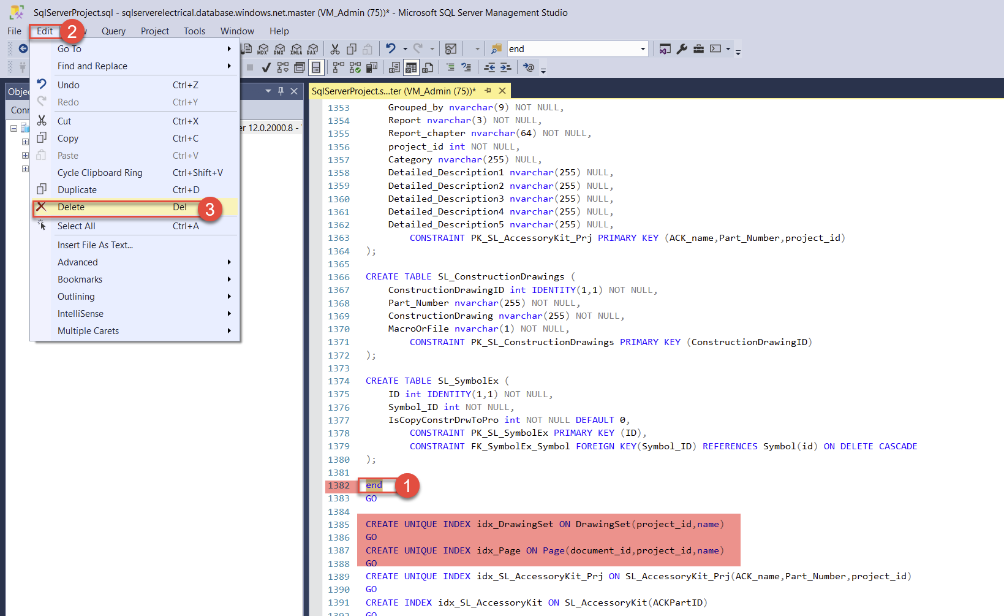Open Query Options from the toolbar
This screenshot has height=616, width=1004.
click(x=300, y=67)
